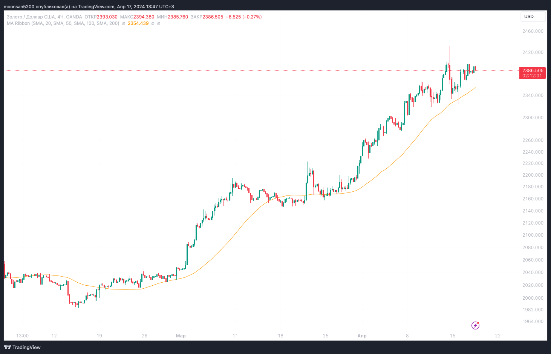Click the 2060.000 price axis label
Viewport: 551px width, 354px height.
coord(533,260)
